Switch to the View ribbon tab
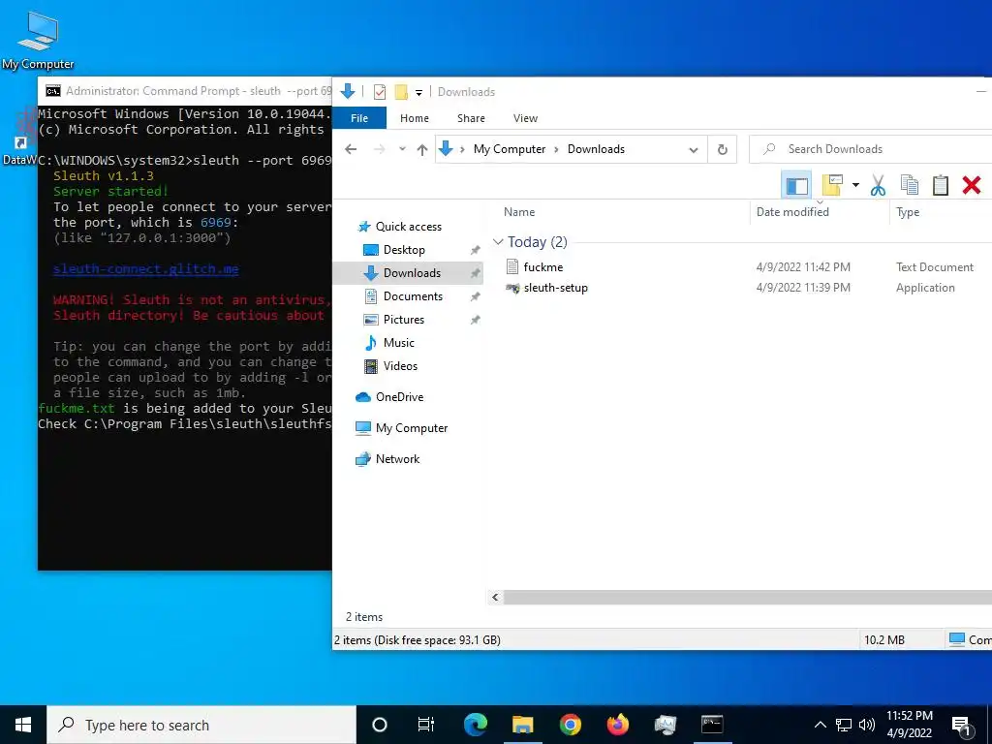The width and height of the screenshot is (992, 744). [x=525, y=118]
